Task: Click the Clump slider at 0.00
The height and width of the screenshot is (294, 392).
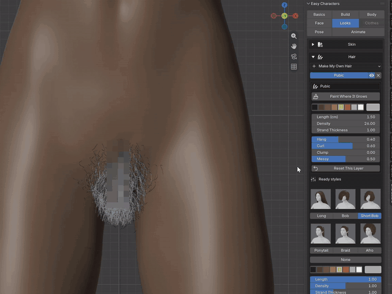Action: (345, 152)
